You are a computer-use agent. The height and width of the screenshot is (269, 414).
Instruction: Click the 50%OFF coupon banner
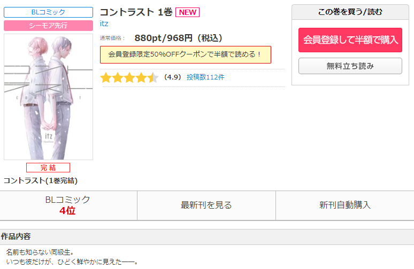(186, 54)
